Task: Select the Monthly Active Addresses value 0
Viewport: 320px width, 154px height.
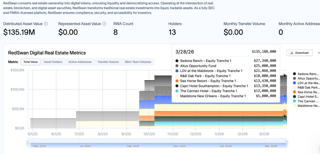Action: click(281, 32)
